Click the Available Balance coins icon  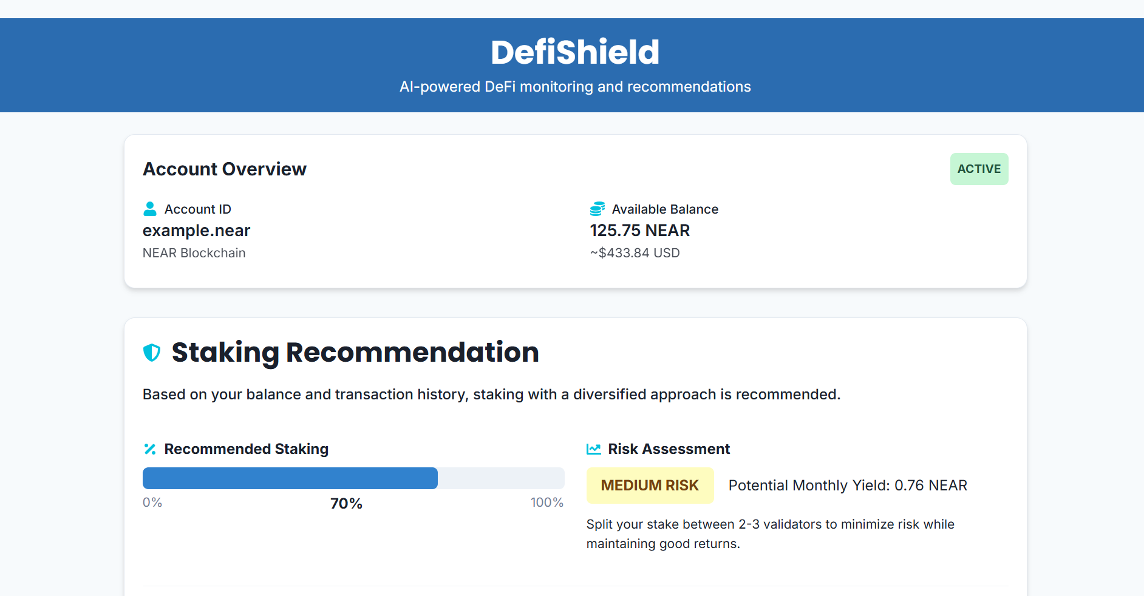pos(597,209)
